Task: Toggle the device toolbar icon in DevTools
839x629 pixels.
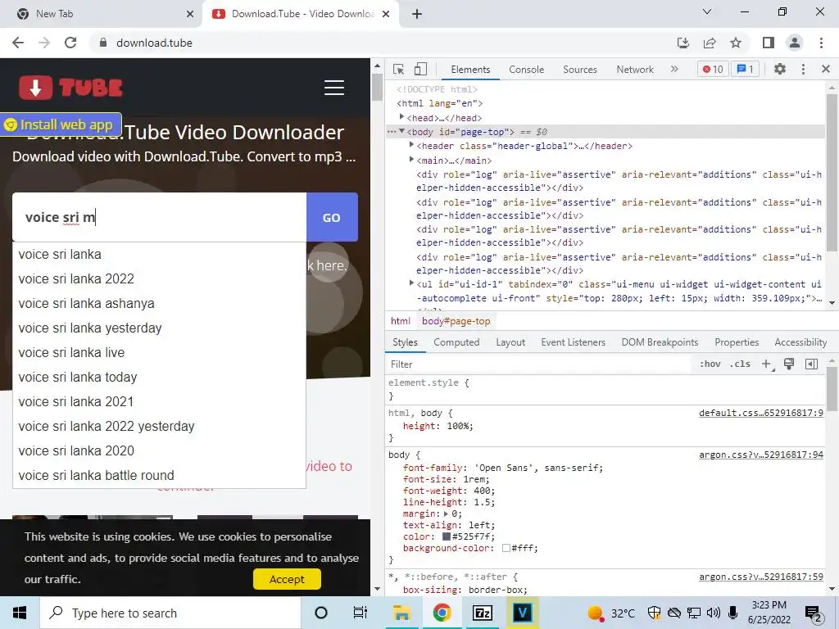Action: point(420,70)
